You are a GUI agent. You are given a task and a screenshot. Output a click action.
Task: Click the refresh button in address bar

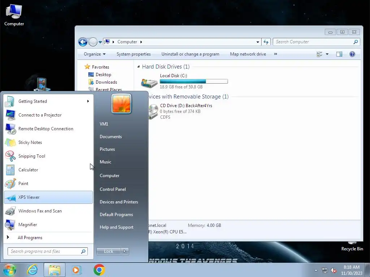[266, 42]
